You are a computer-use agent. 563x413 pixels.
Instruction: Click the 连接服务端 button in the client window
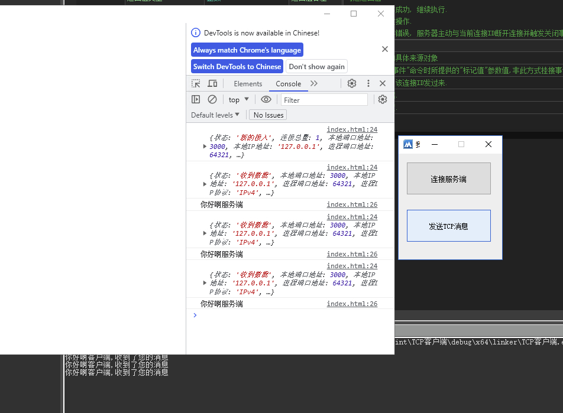click(x=448, y=178)
